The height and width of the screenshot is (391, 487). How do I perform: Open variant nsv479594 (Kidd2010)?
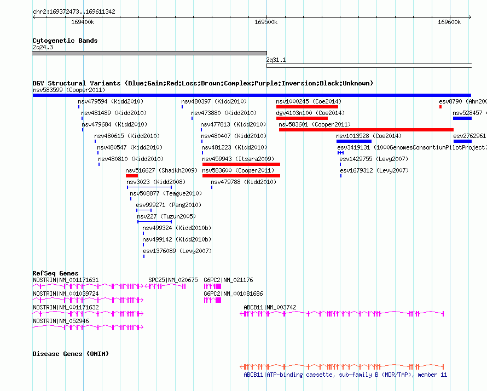(x=111, y=101)
